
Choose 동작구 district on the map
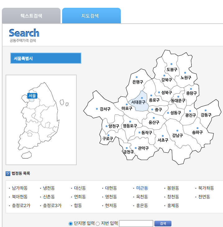click(147, 132)
